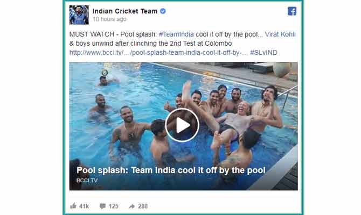Screen dimensions: 361x215
Task: Click the thumbs-up like icon
Action: pos(73,205)
